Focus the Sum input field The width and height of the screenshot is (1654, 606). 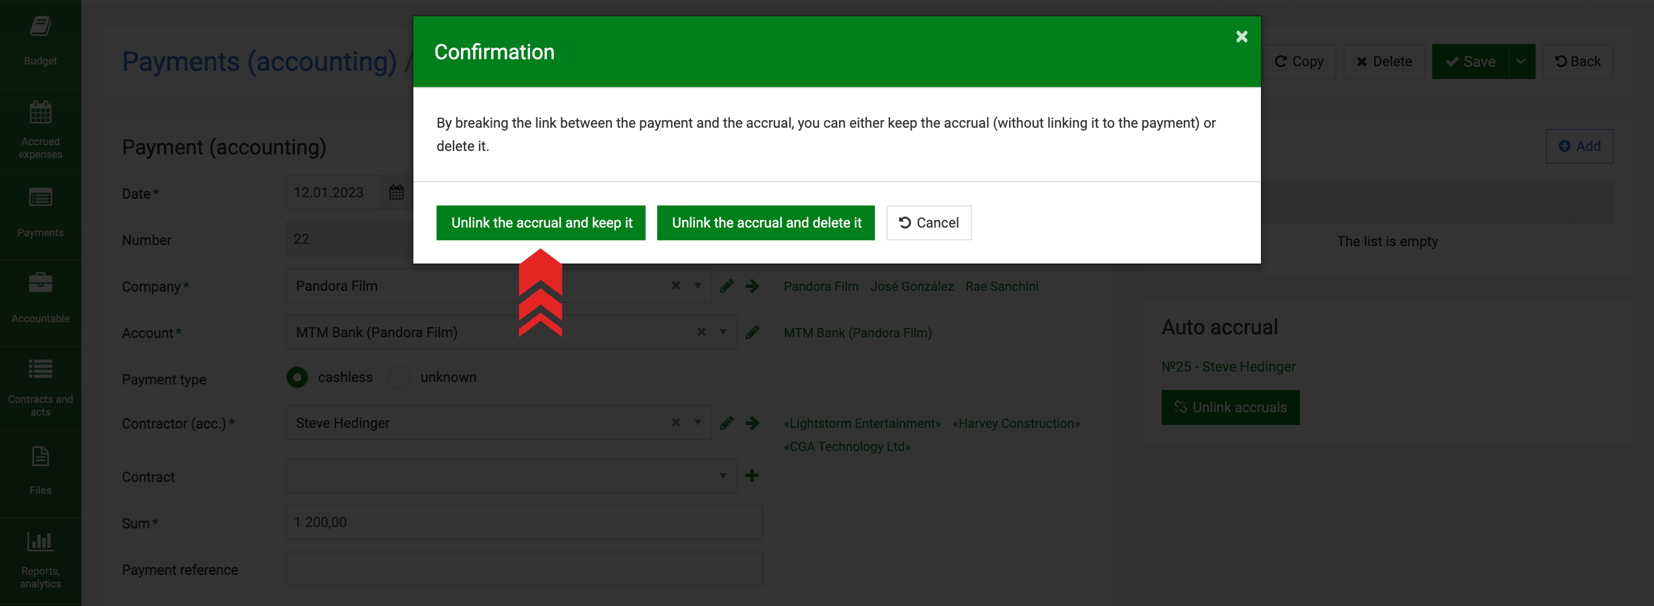[x=524, y=522]
